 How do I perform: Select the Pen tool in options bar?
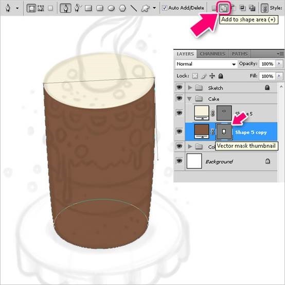point(65,8)
